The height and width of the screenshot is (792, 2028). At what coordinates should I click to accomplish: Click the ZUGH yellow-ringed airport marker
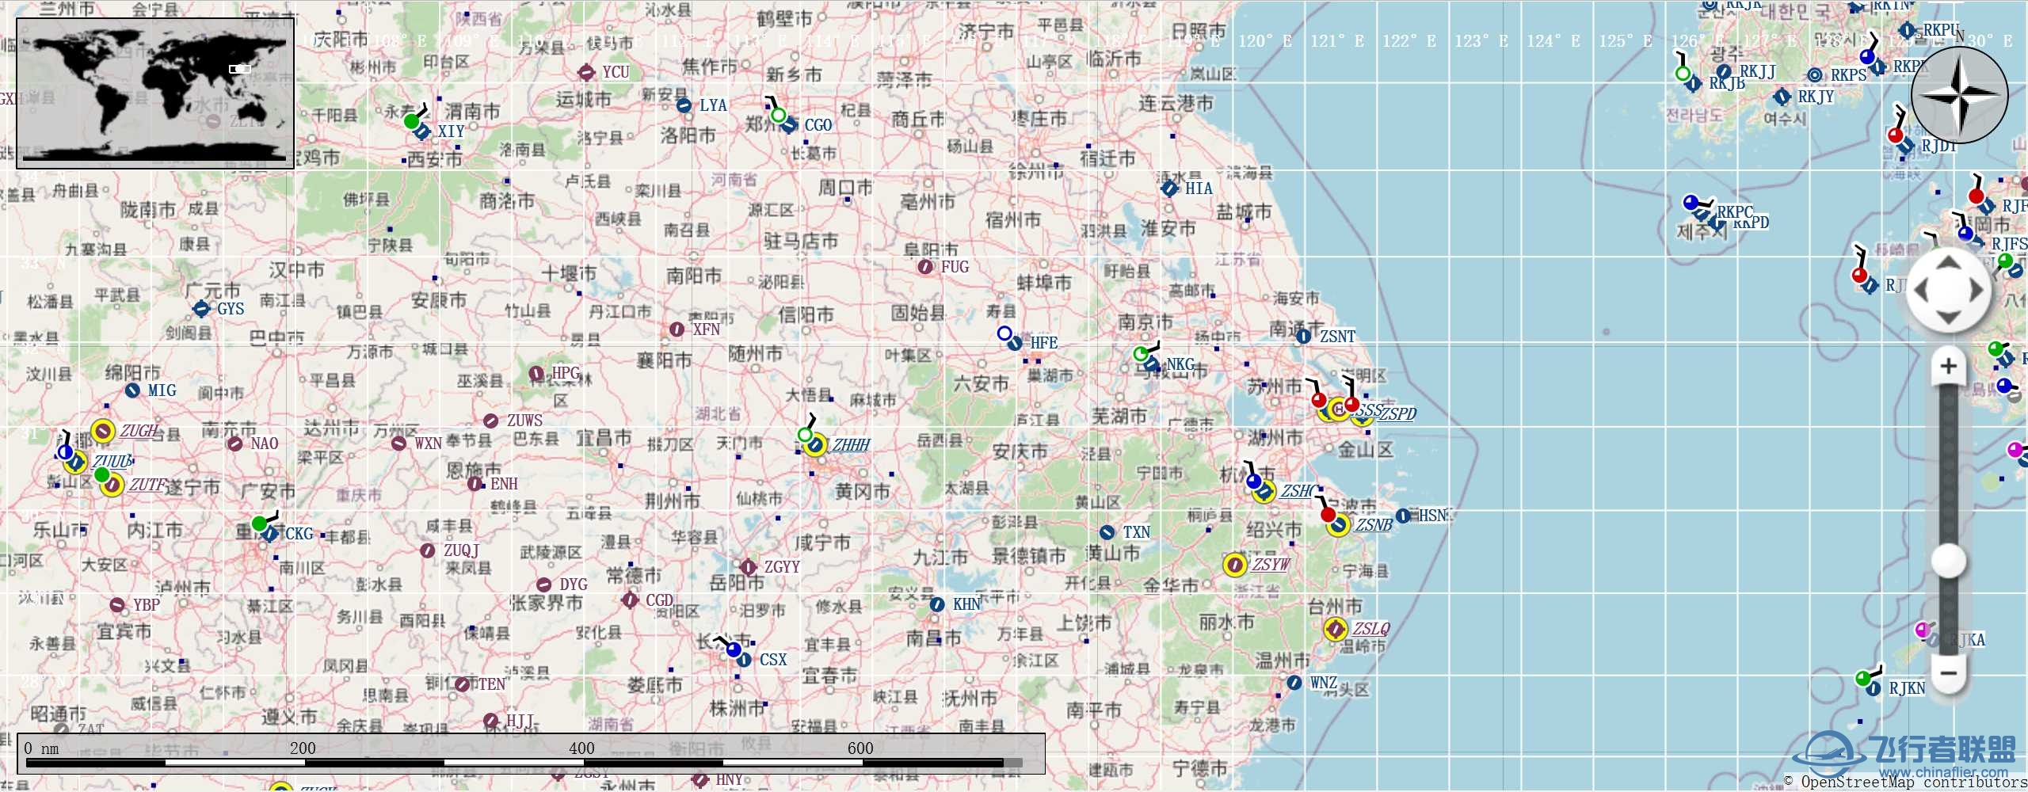[103, 431]
